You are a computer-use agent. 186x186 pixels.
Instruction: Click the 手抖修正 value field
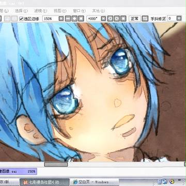172,18
